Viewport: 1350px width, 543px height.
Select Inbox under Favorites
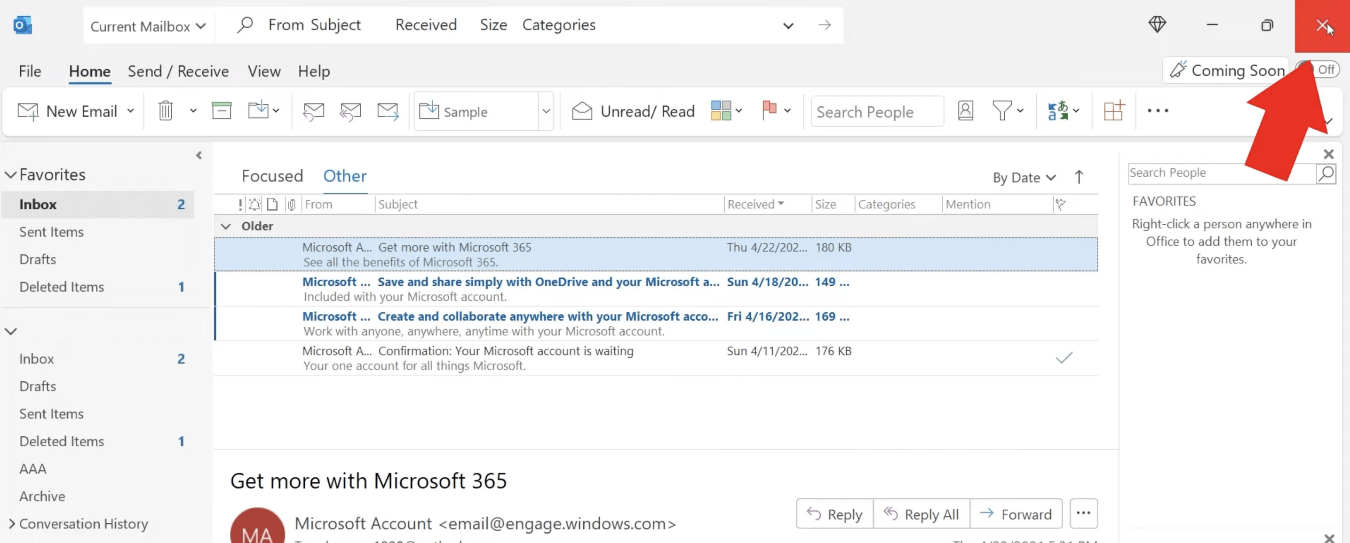[x=97, y=204]
